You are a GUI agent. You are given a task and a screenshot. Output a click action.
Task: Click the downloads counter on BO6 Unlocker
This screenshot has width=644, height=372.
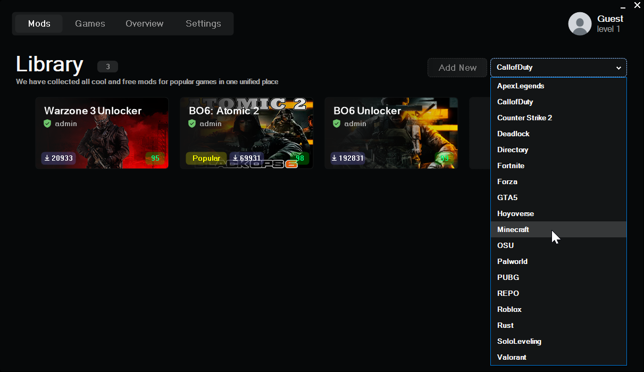347,158
